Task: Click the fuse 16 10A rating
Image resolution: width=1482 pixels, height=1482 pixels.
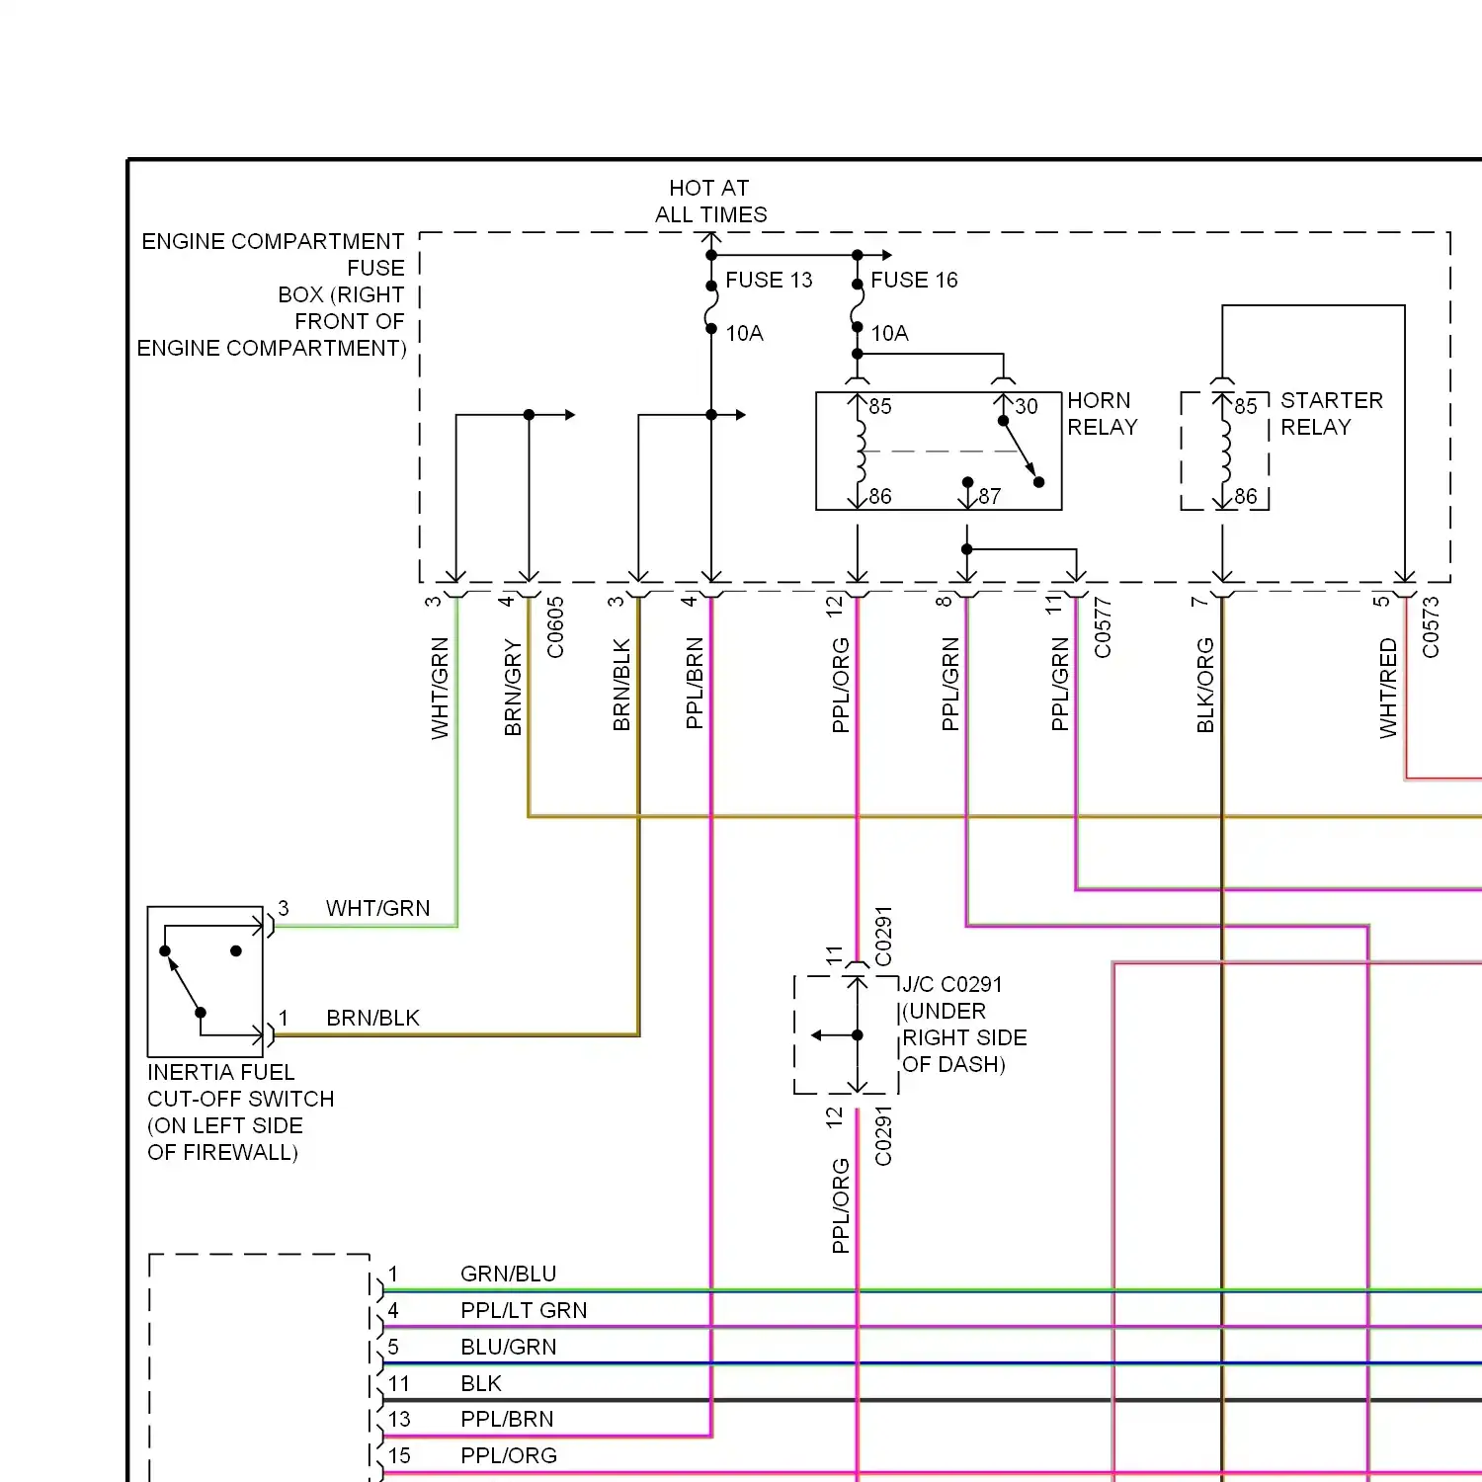Action: (889, 334)
